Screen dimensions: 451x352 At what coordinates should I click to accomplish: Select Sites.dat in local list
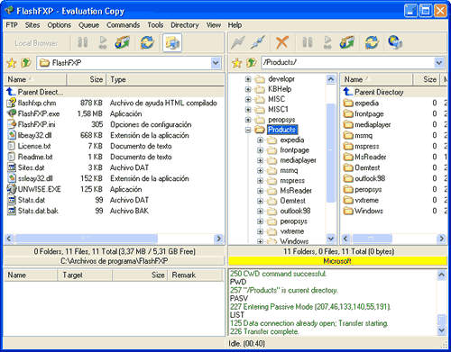(x=31, y=167)
